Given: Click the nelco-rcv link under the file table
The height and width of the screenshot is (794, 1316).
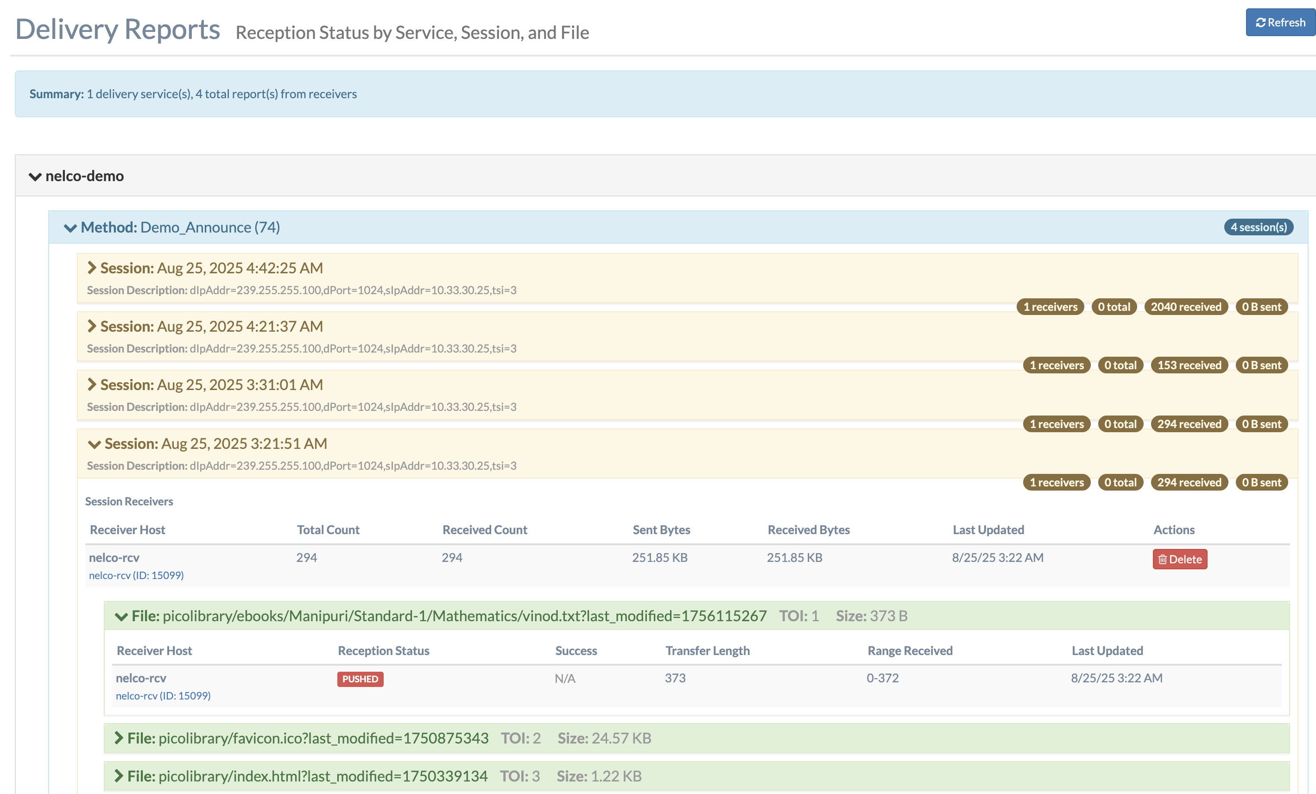Looking at the screenshot, I should pyautogui.click(x=163, y=696).
